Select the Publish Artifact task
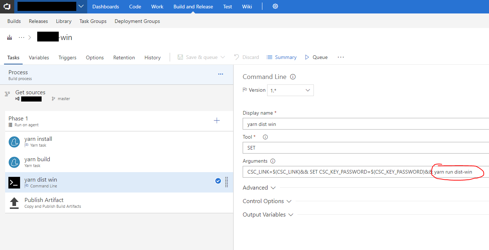The image size is (489, 250). point(119,203)
